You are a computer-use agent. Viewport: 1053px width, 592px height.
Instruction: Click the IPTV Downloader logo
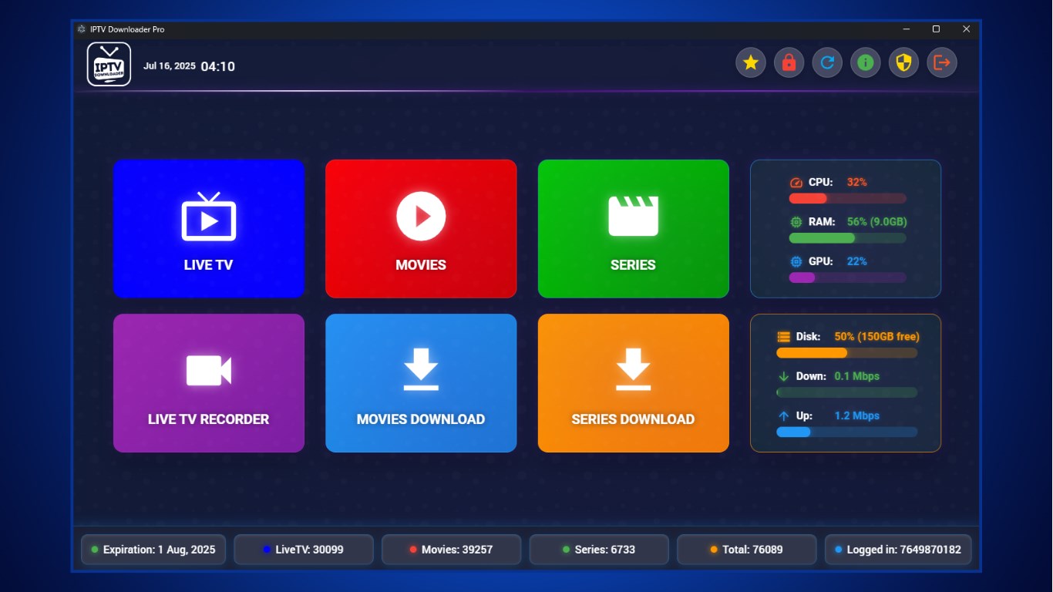coord(109,62)
